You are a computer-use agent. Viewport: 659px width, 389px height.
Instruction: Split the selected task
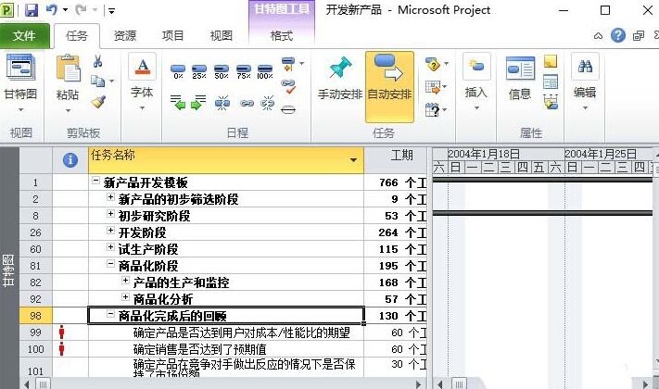(222, 102)
